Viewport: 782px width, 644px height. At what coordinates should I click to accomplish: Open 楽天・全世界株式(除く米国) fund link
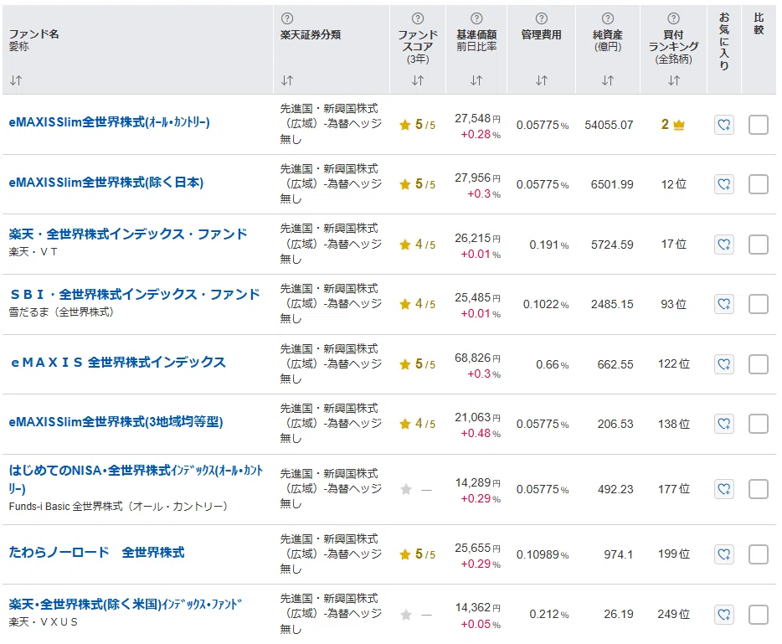[x=126, y=604]
